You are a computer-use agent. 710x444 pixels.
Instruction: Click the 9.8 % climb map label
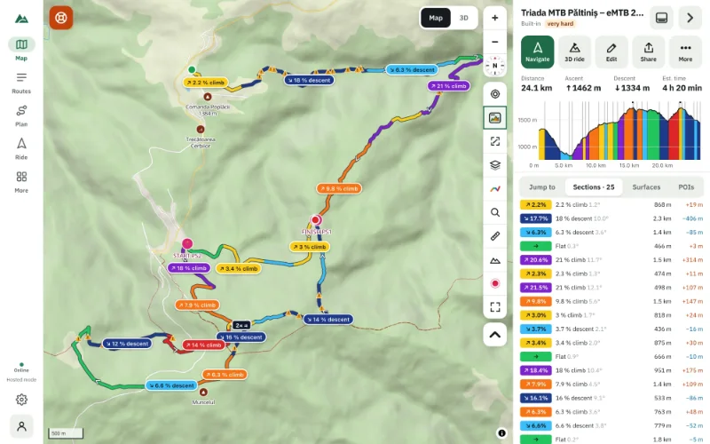(339, 188)
